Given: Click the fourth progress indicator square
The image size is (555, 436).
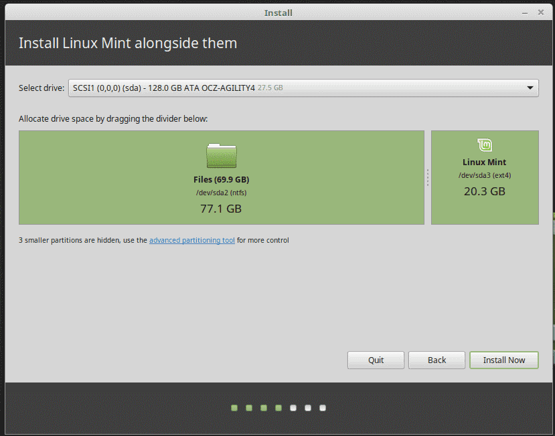Looking at the screenshot, I should pyautogui.click(x=278, y=407).
